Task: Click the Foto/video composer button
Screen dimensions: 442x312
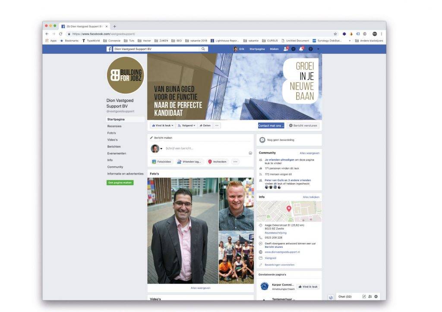Action: 161,162
